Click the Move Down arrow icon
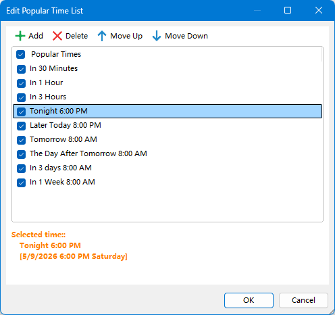The height and width of the screenshot is (315, 335). pos(157,36)
